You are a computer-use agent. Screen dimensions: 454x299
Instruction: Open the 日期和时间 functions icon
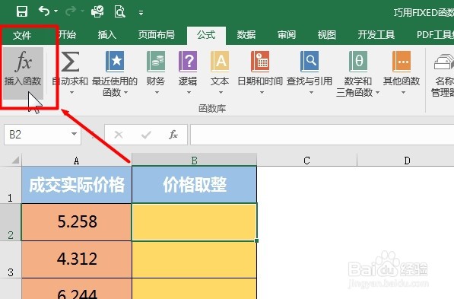[260, 62]
